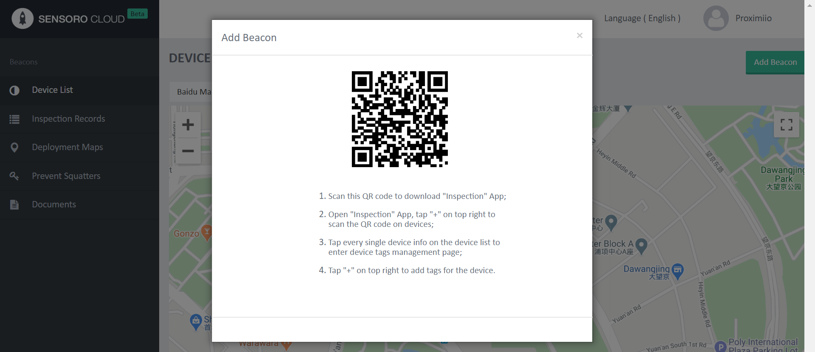Click the Device List half-circle icon
The width and height of the screenshot is (815, 352).
tap(14, 90)
